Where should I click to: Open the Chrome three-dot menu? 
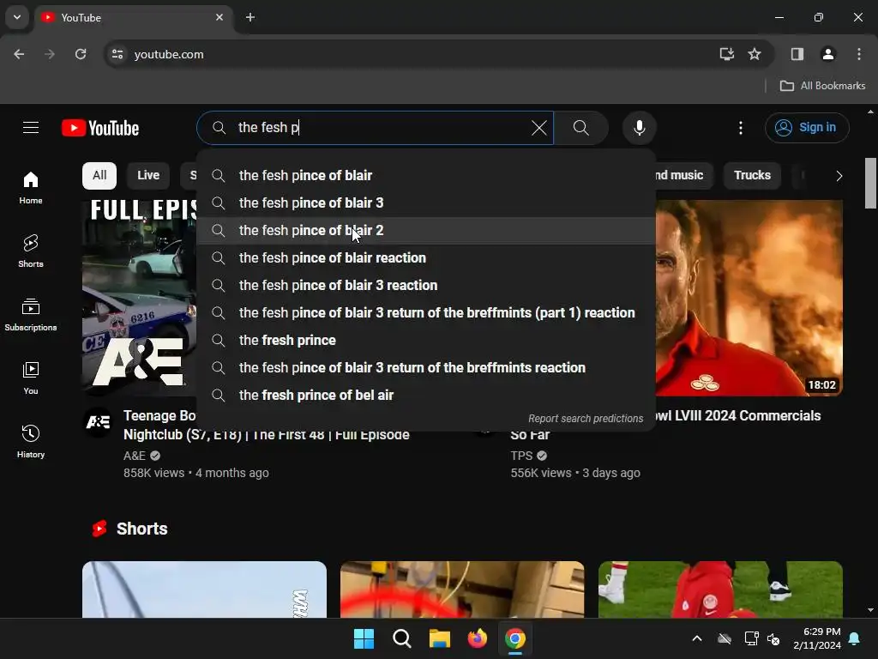pyautogui.click(x=858, y=54)
